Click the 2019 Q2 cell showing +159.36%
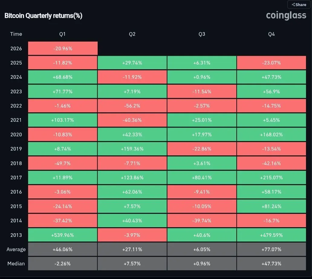The image size is (312, 279). click(x=132, y=149)
